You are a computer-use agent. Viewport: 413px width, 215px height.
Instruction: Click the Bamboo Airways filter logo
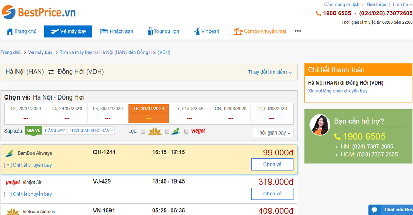176,131
